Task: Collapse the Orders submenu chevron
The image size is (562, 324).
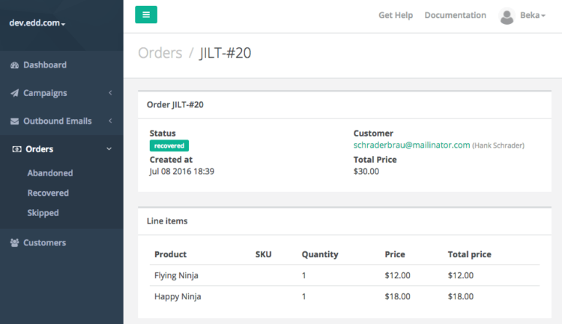Action: 109,149
